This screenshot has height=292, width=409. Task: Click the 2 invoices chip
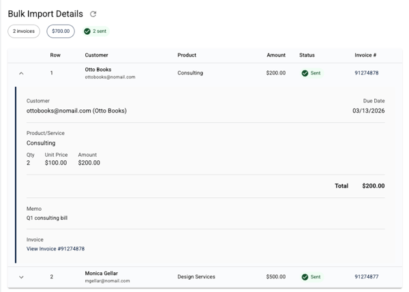pyautogui.click(x=24, y=31)
